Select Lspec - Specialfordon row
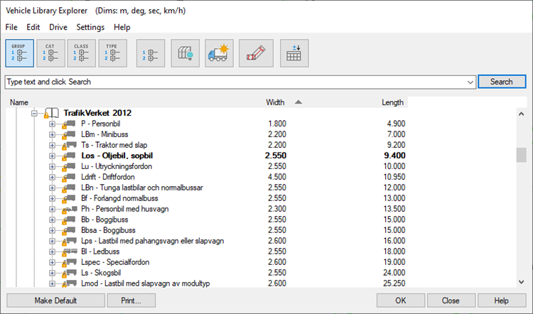This screenshot has height=314, width=533. (115, 262)
